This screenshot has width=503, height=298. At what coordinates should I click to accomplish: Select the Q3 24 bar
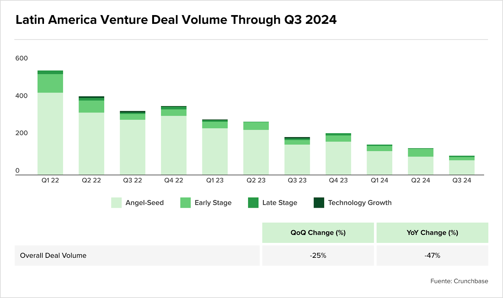pyautogui.click(x=462, y=166)
